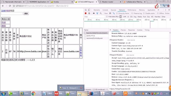Check the toproductdetail request row checkbox
This screenshot has height=96, width=171.
tap(85, 33)
